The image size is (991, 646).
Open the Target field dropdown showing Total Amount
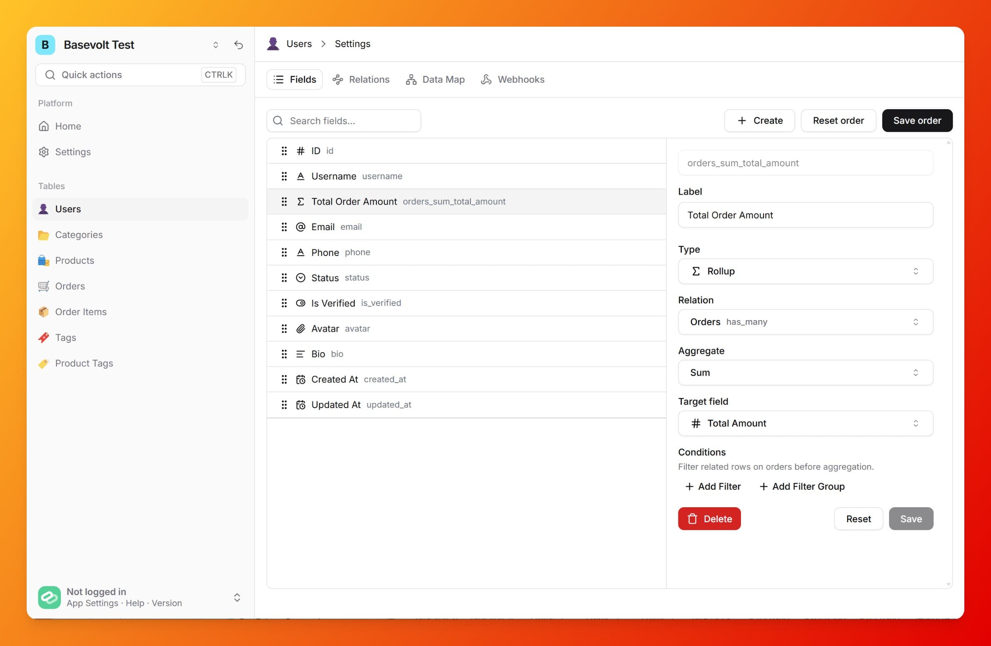[x=805, y=423]
